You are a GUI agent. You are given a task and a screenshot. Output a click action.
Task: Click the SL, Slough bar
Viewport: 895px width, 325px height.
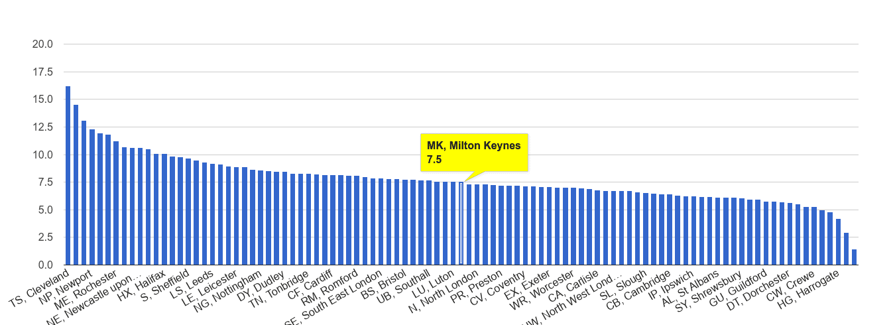[x=645, y=229]
